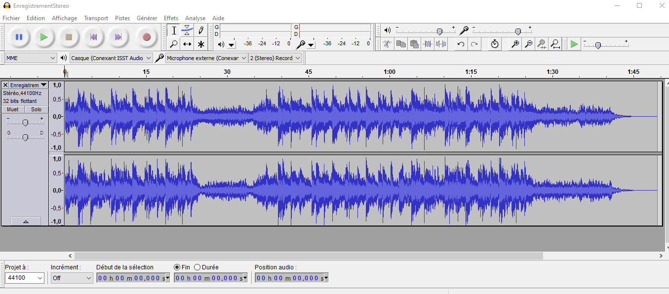This screenshot has height=294, width=669.
Task: Click the Position audio time field
Action: point(291,278)
